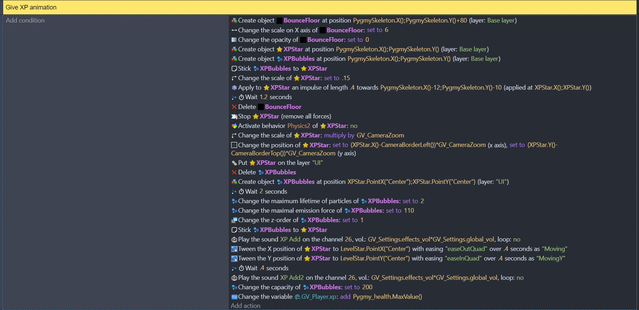Viewport: 639px width, 310px height.
Task: Click the Tween X position action icon
Action: [234, 249]
